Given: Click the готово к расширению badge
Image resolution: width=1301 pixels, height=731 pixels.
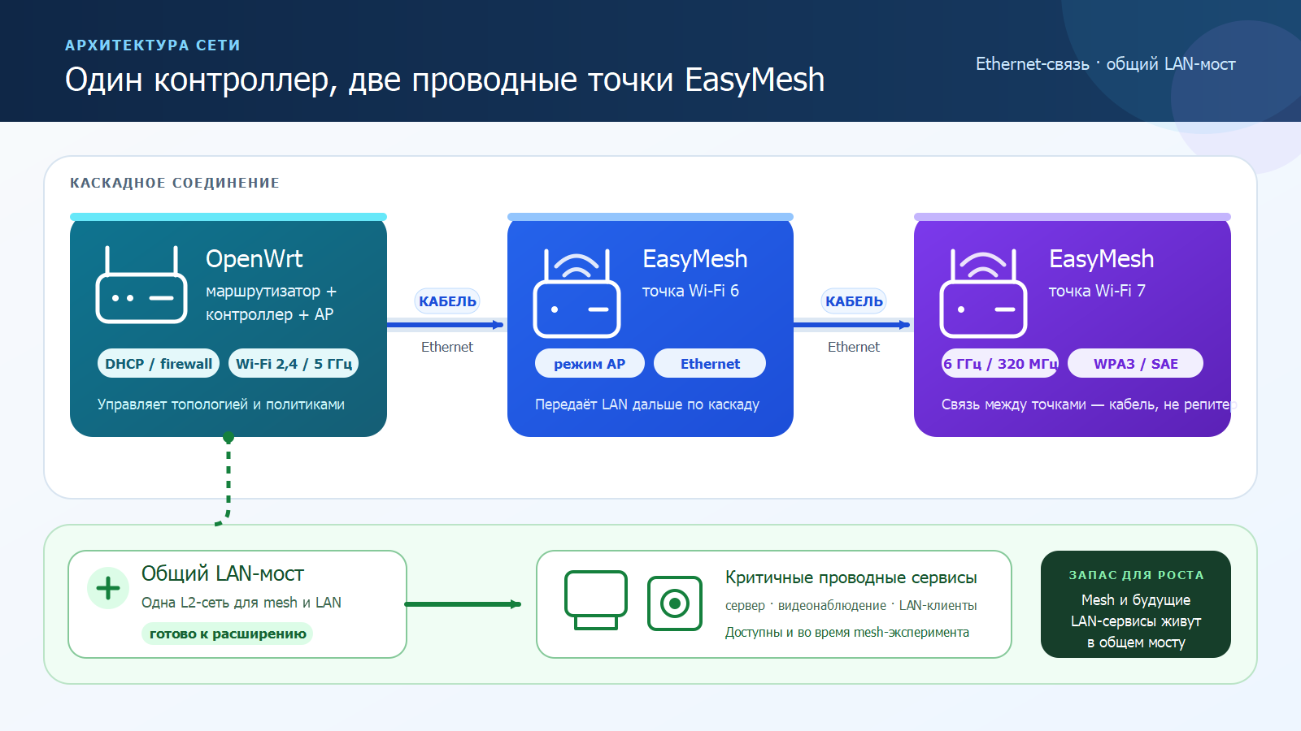Looking at the screenshot, I should pos(228,634).
